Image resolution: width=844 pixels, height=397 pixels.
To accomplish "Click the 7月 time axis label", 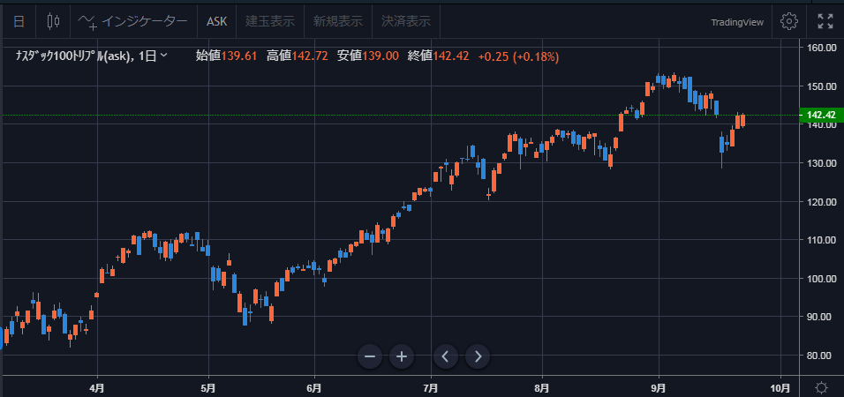I will coord(431,388).
